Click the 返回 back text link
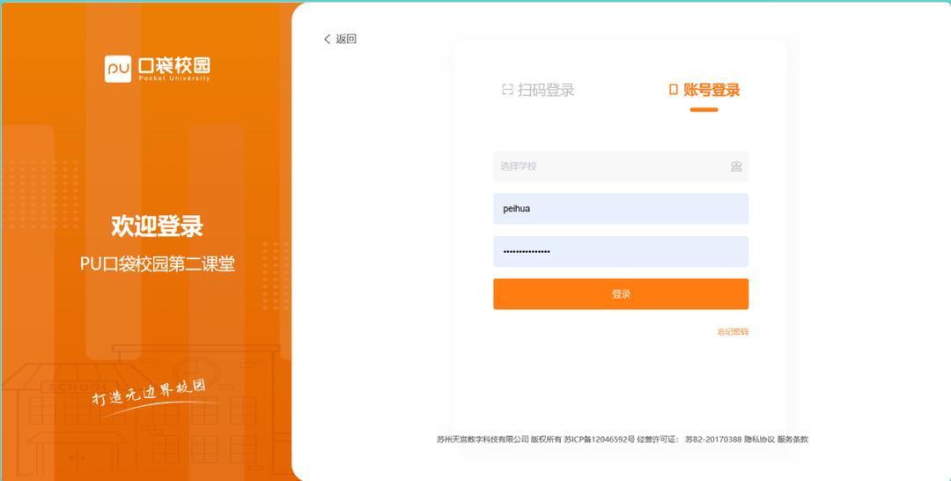The height and width of the screenshot is (481, 951). coord(346,39)
